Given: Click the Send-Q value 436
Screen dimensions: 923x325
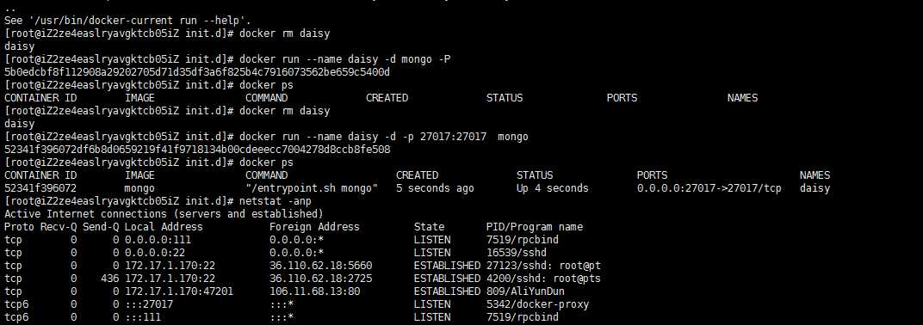Looking at the screenshot, I should tap(109, 279).
